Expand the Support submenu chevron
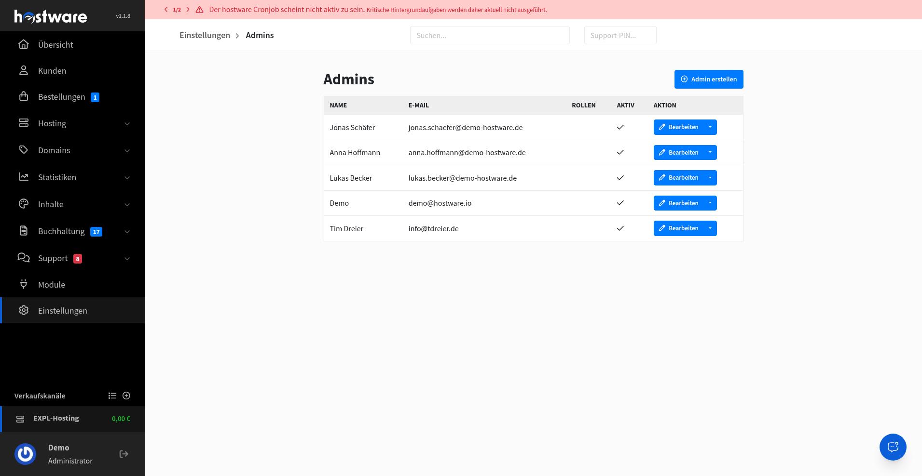Viewport: 922px width, 476px height. 127,259
